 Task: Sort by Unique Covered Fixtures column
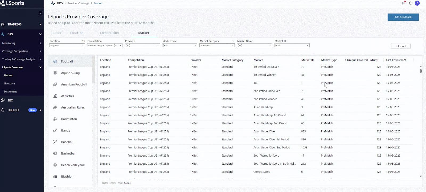pos(362,60)
